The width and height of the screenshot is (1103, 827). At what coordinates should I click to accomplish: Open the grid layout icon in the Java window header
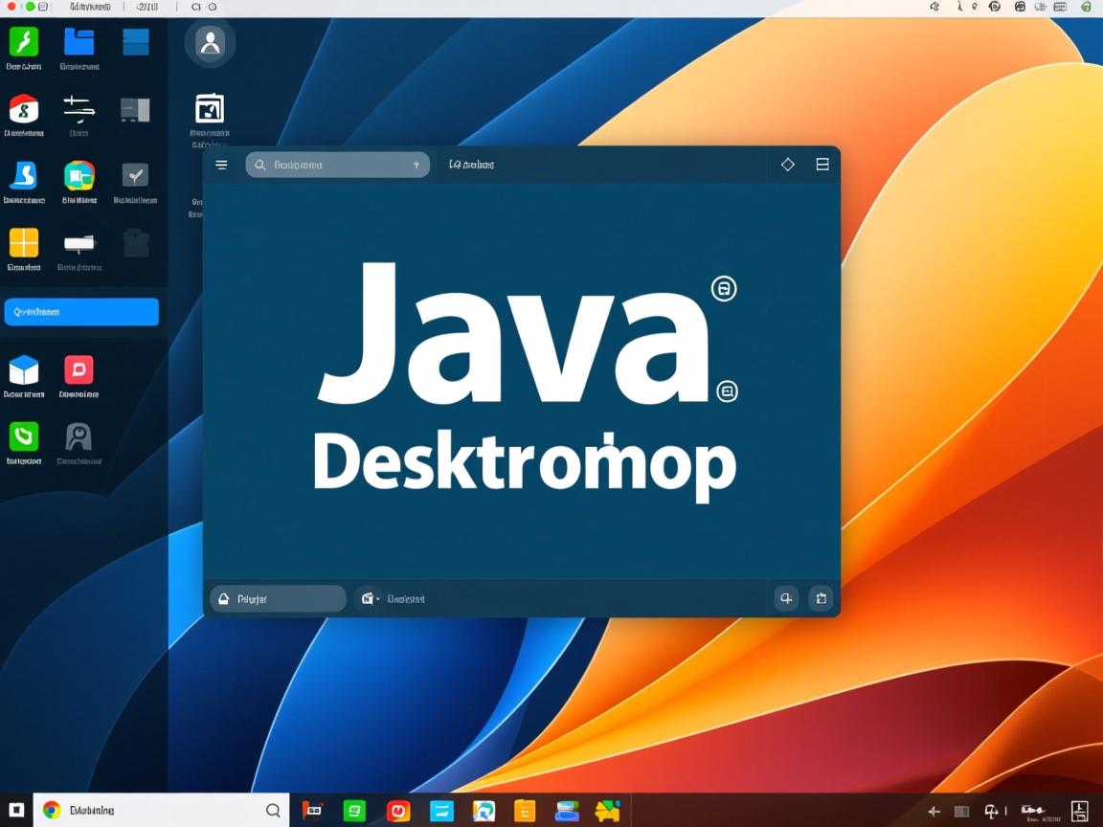822,165
